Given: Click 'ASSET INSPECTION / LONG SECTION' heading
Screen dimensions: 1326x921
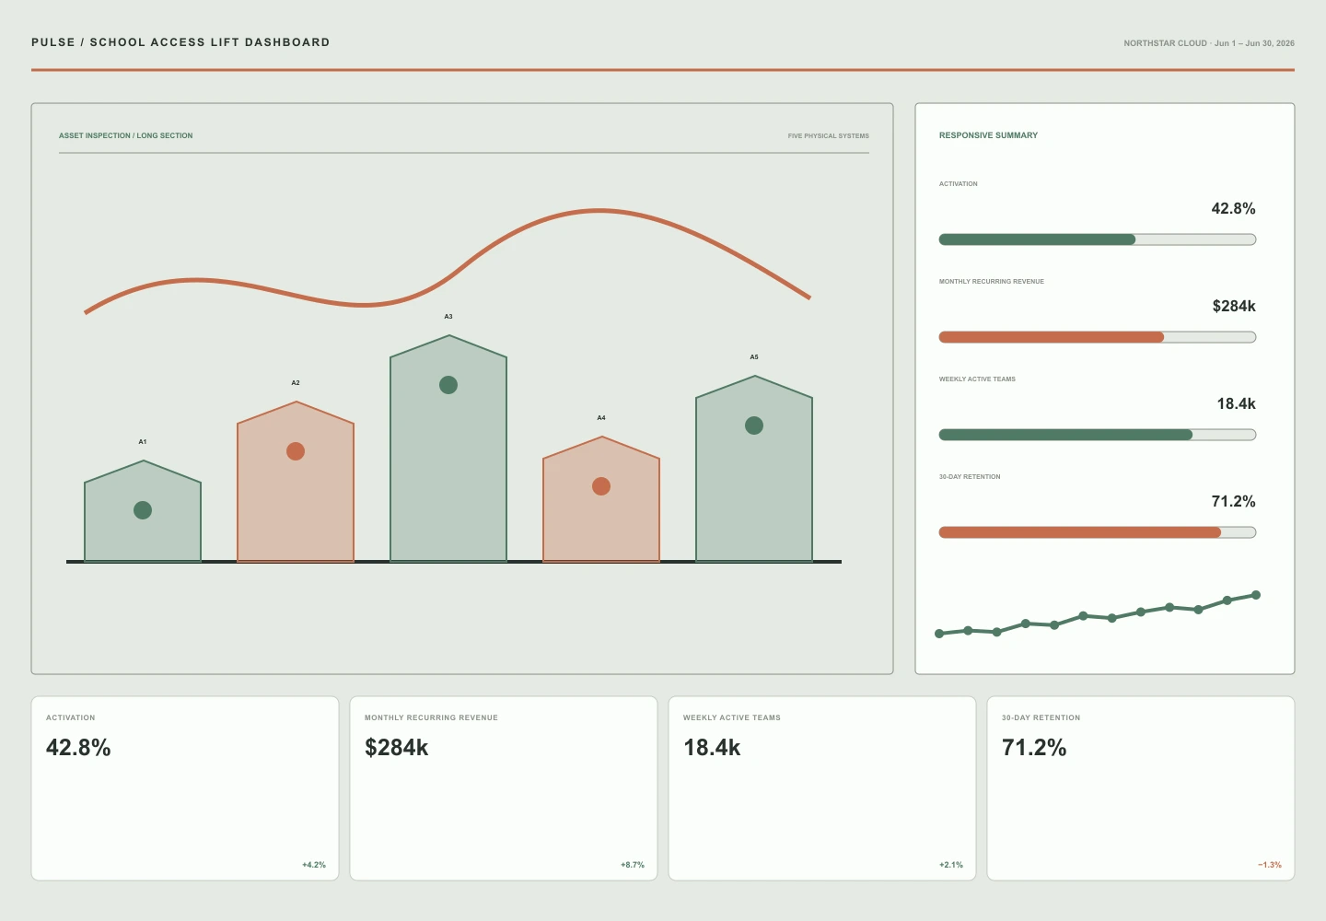Looking at the screenshot, I should (126, 135).
